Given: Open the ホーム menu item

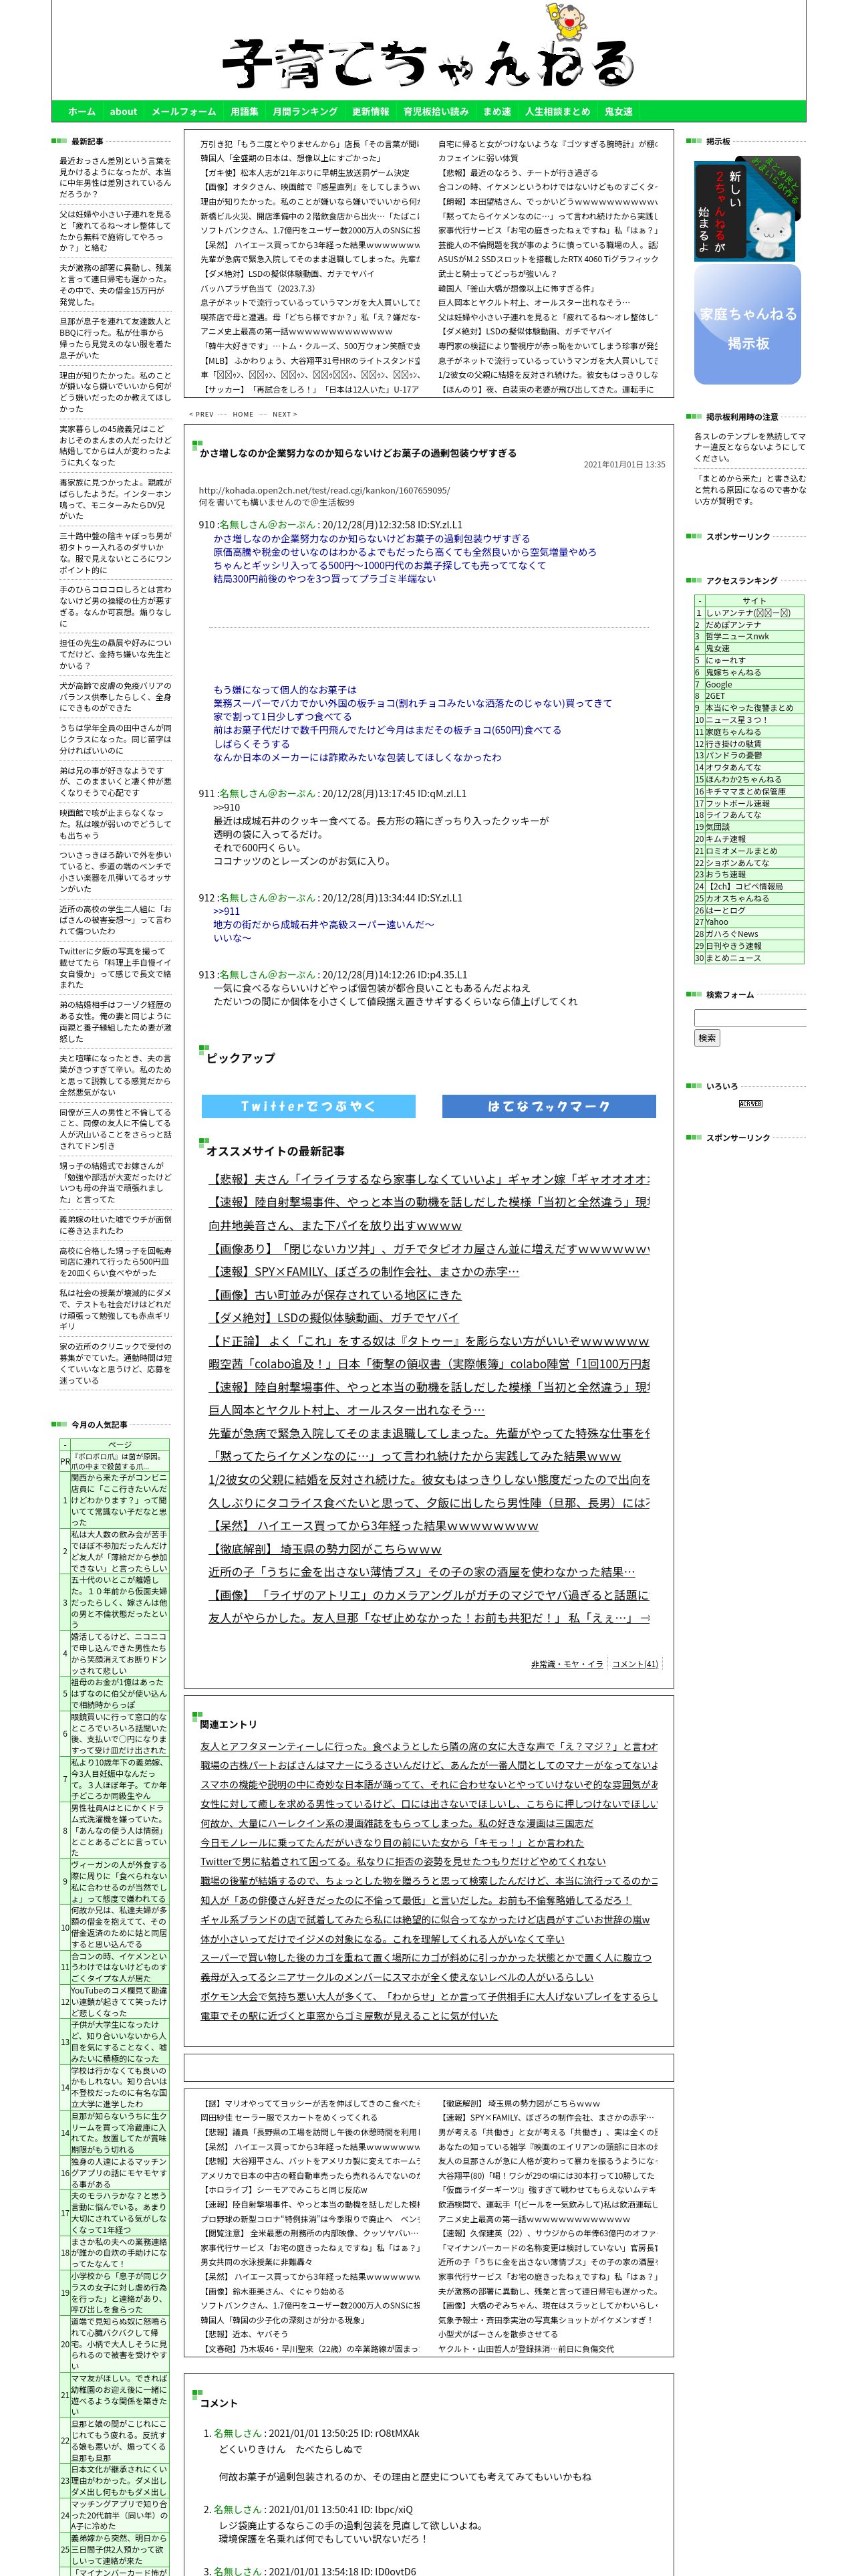Looking at the screenshot, I should [82, 111].
